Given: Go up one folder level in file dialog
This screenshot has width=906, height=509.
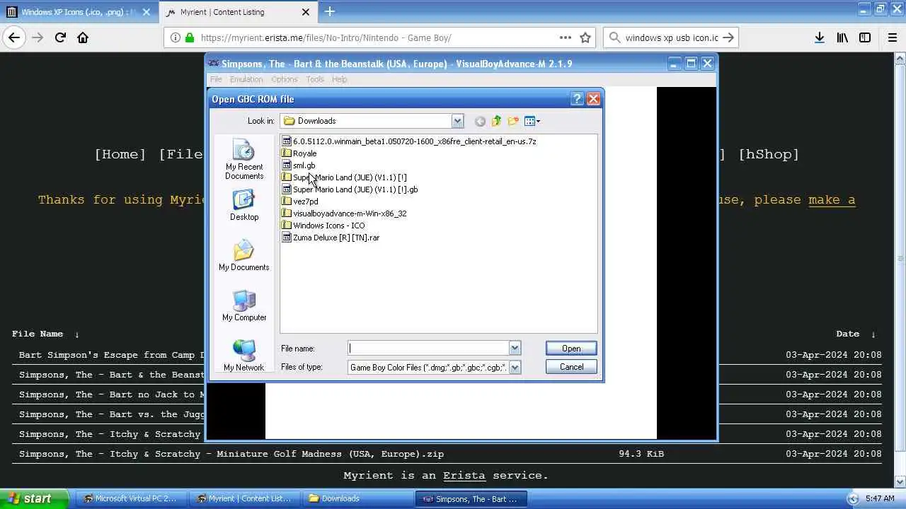Looking at the screenshot, I should pyautogui.click(x=496, y=121).
